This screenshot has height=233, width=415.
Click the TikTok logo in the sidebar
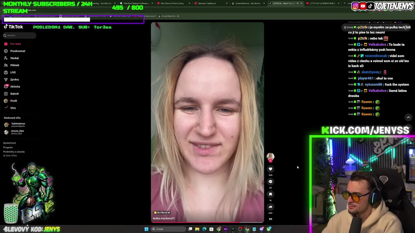pyautogui.click(x=13, y=27)
